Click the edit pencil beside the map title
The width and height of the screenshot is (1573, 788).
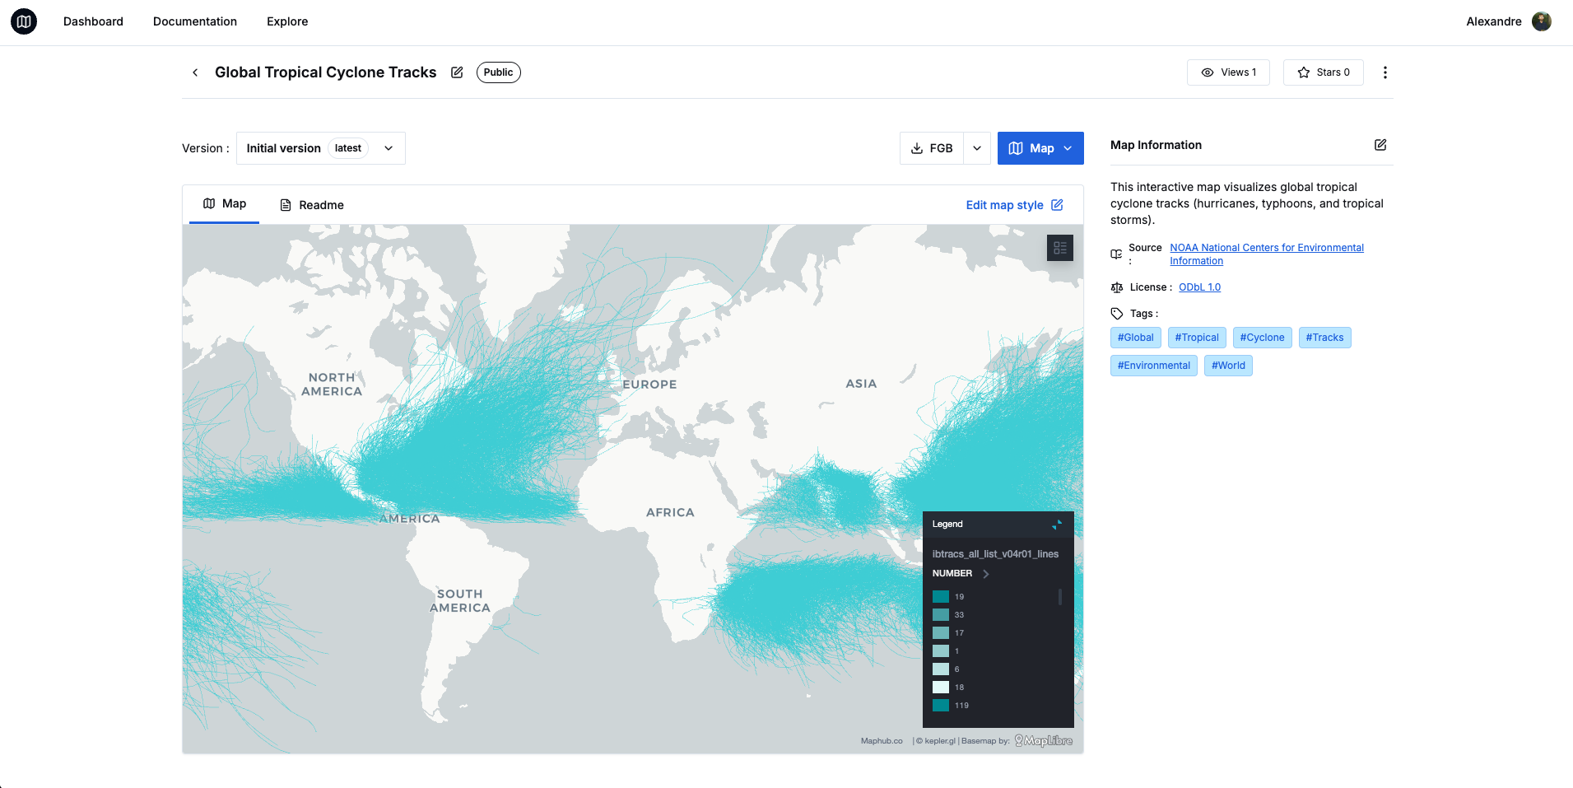tap(457, 72)
